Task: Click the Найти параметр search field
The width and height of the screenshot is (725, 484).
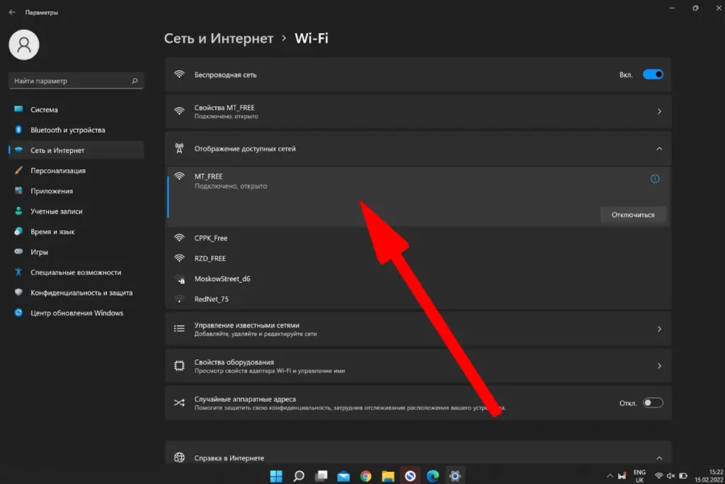Action: point(76,81)
